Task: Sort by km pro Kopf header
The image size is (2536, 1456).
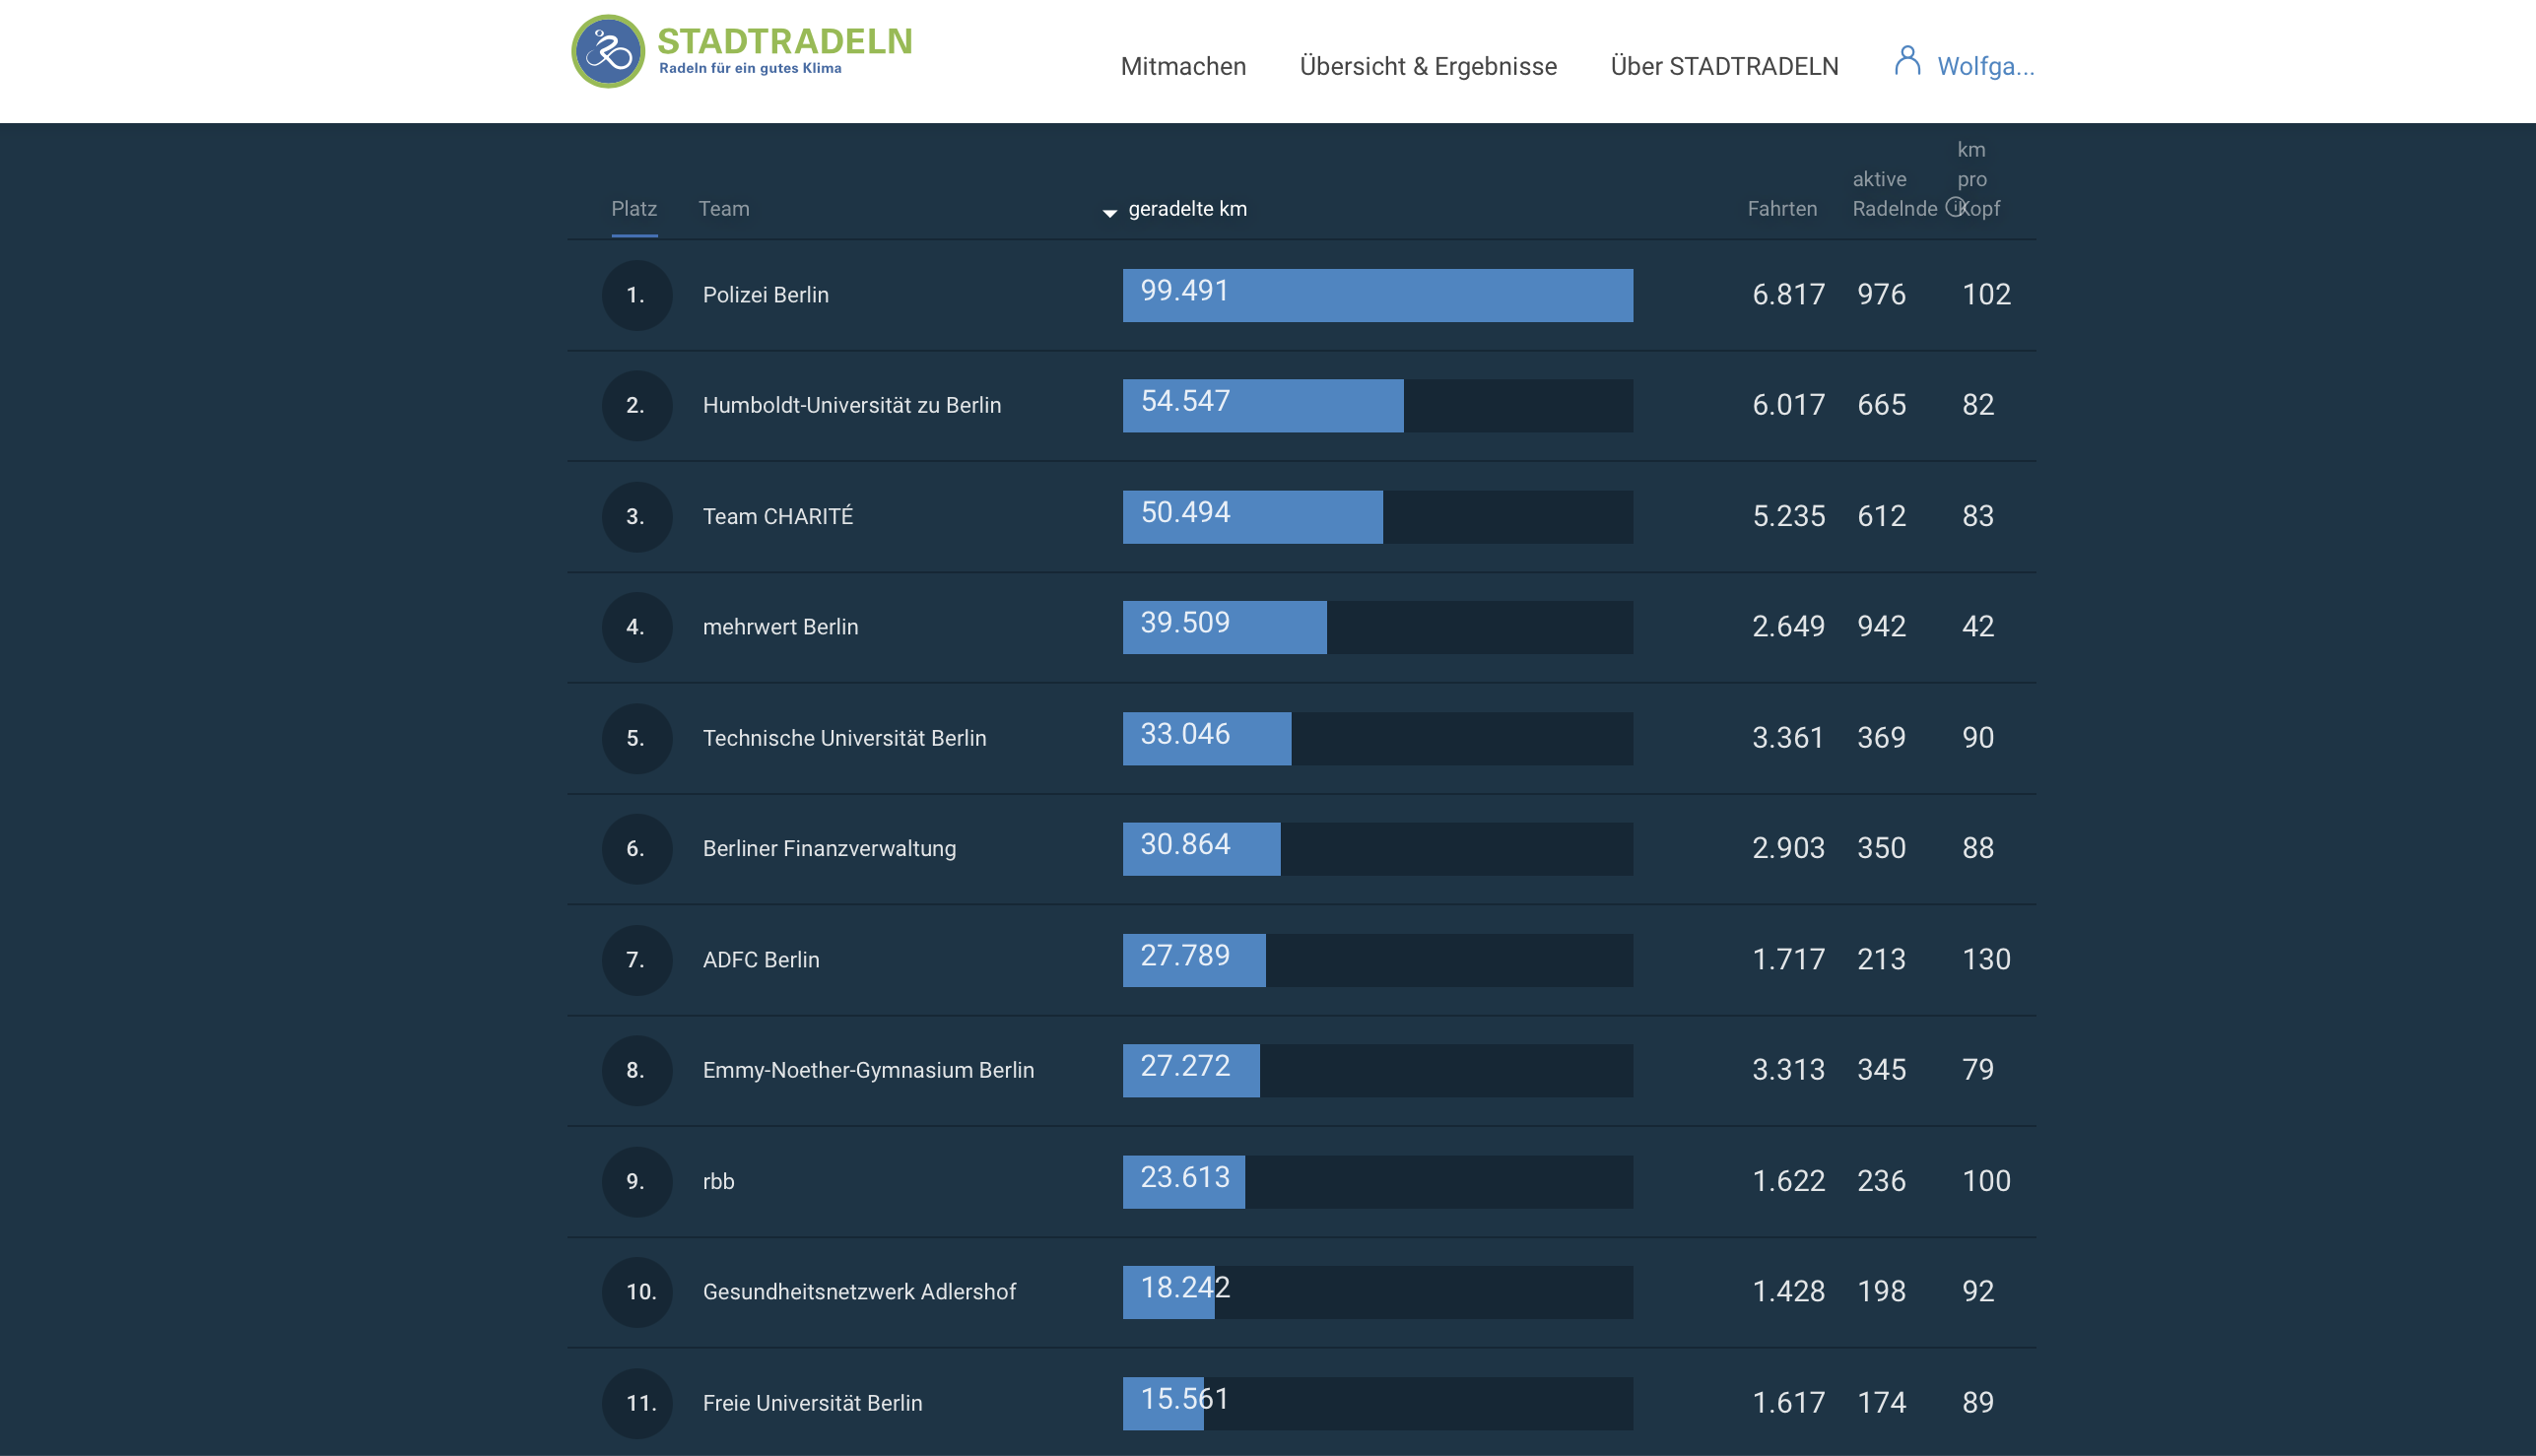Action: coord(1978,179)
